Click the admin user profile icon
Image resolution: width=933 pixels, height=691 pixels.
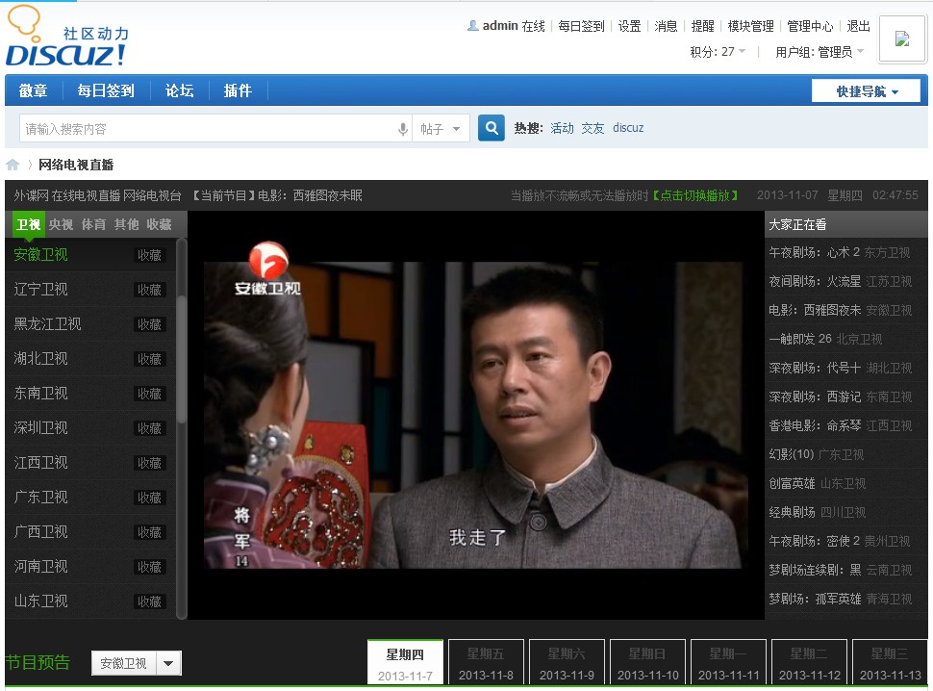(x=472, y=26)
